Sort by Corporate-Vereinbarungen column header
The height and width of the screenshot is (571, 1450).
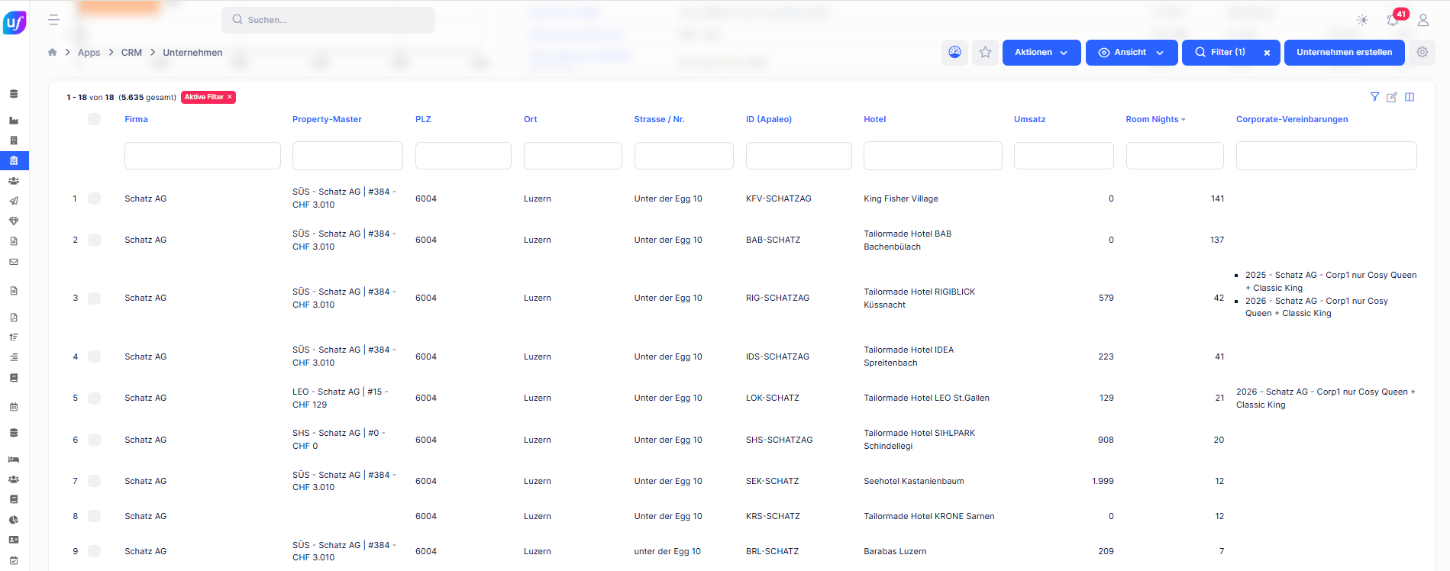[1292, 119]
